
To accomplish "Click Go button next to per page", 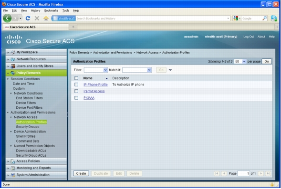I will coord(267,61).
